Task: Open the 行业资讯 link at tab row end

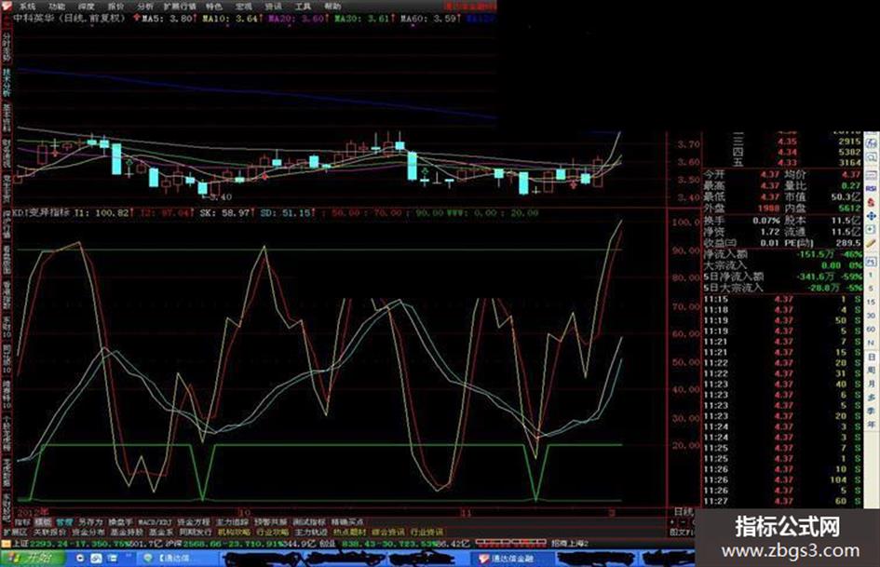Action: click(426, 533)
